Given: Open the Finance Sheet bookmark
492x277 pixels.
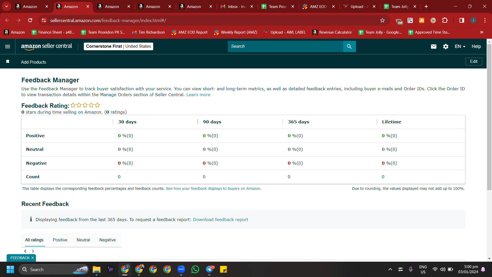Looking at the screenshot, I should click(x=53, y=32).
